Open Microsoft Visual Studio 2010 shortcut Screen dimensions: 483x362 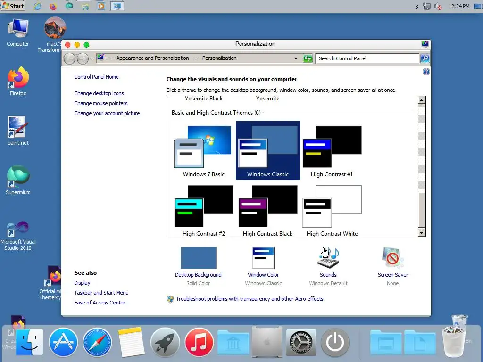(18, 236)
